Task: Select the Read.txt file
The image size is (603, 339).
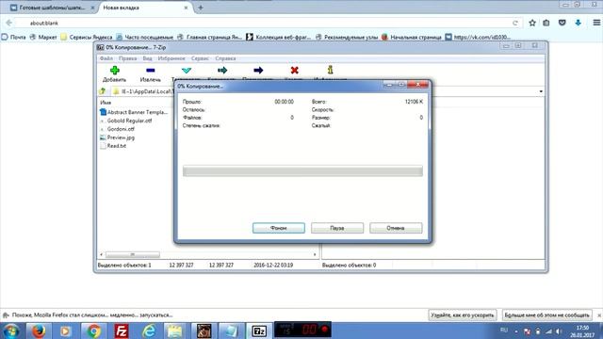Action: (x=113, y=146)
